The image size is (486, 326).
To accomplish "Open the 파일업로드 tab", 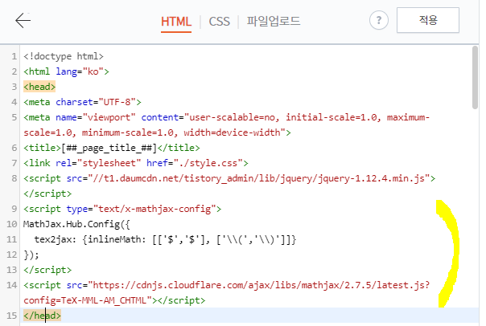I will [273, 21].
